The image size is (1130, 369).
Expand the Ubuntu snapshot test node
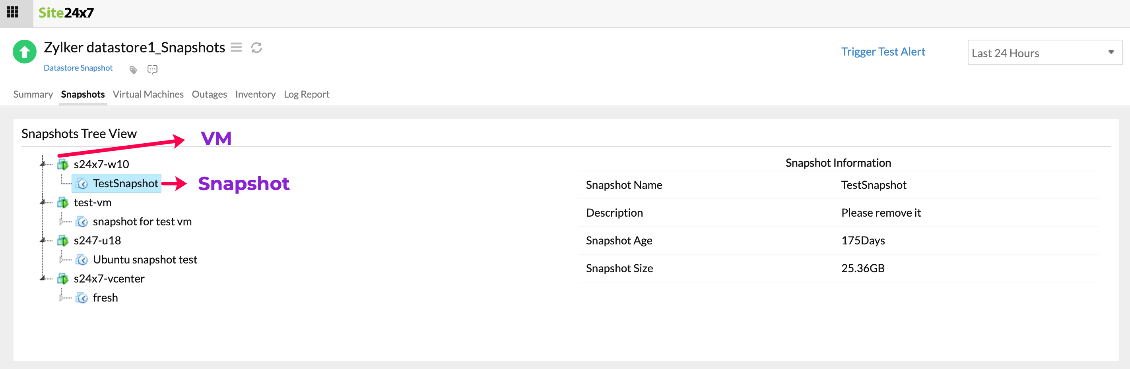click(x=61, y=259)
